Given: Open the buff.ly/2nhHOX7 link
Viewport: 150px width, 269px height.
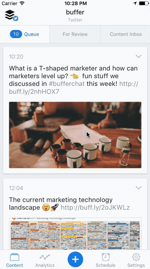Looking at the screenshot, I should point(74,88).
